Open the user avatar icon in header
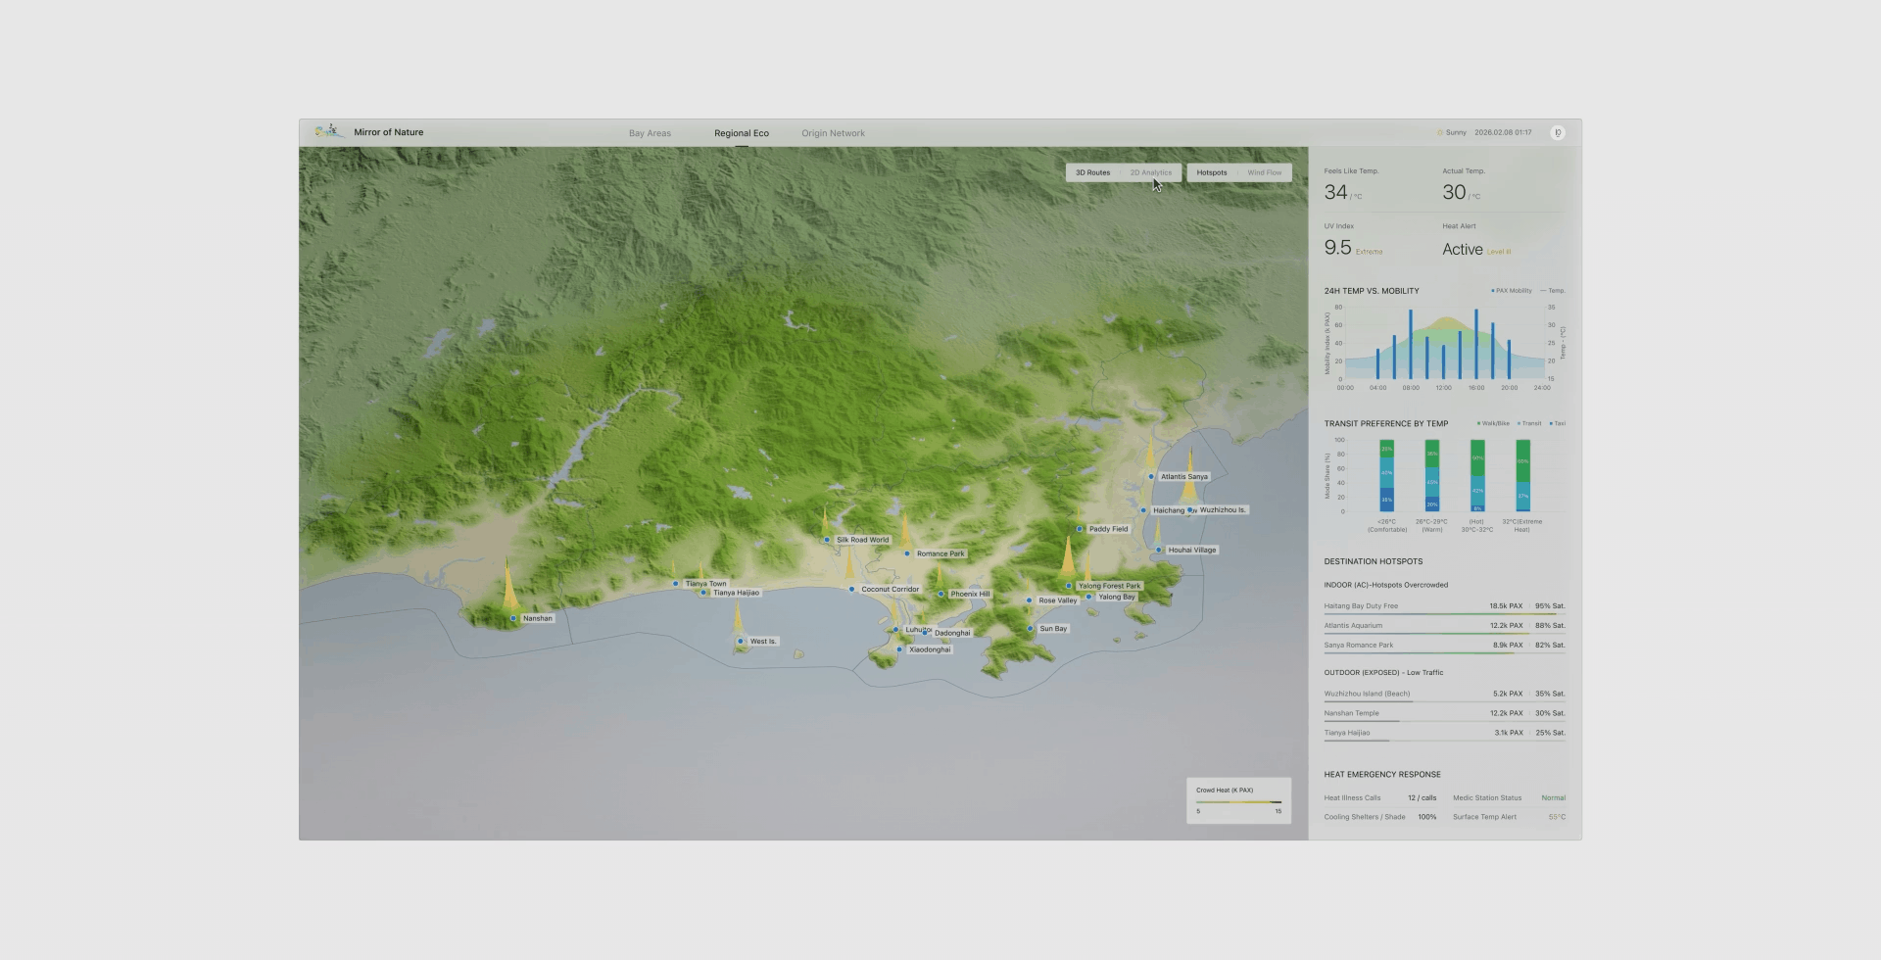The height and width of the screenshot is (960, 1881). pyautogui.click(x=1557, y=132)
